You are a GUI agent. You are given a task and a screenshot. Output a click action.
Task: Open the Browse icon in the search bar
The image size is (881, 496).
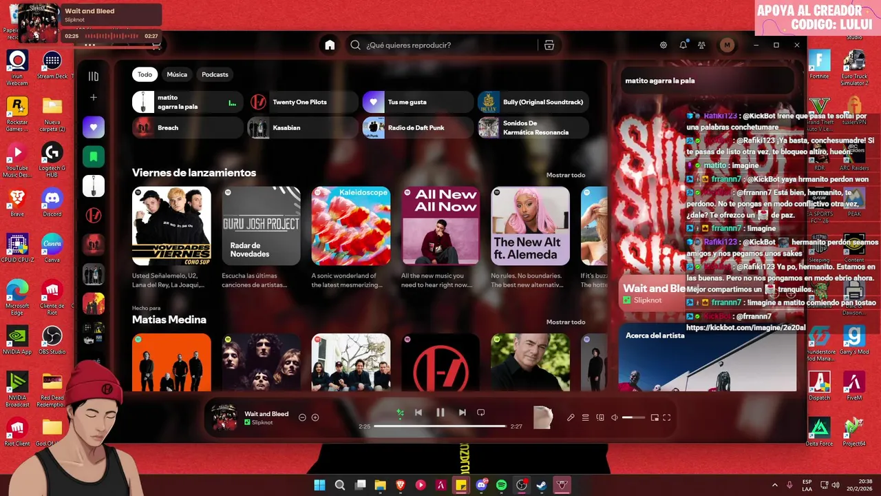(x=549, y=45)
